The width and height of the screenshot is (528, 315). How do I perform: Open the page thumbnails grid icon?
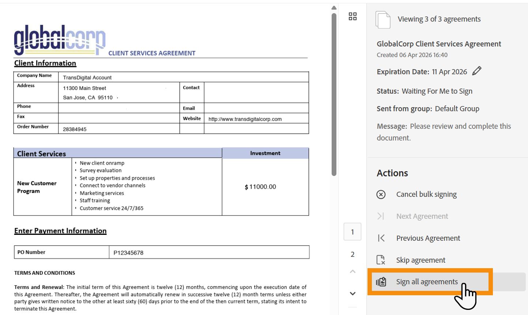[x=352, y=16]
